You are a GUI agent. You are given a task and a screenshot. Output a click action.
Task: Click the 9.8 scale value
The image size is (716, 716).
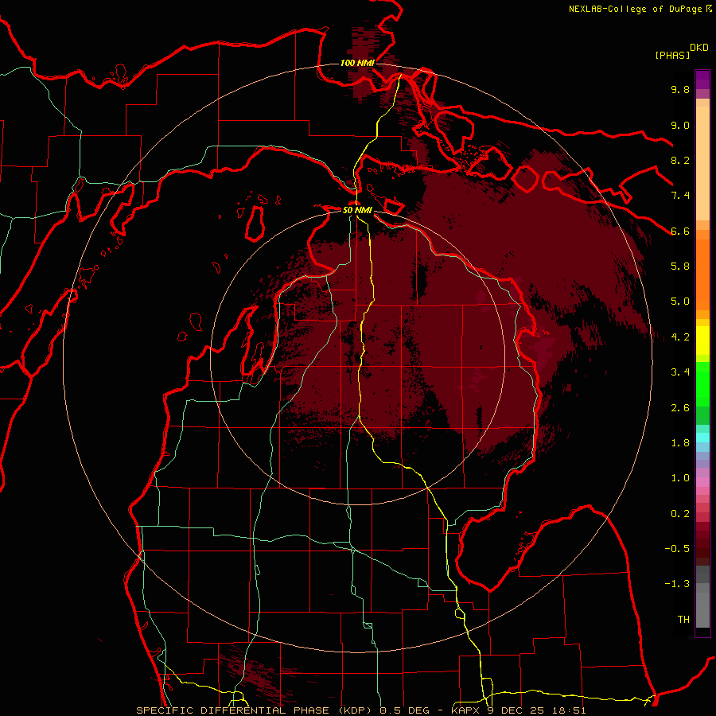point(680,89)
